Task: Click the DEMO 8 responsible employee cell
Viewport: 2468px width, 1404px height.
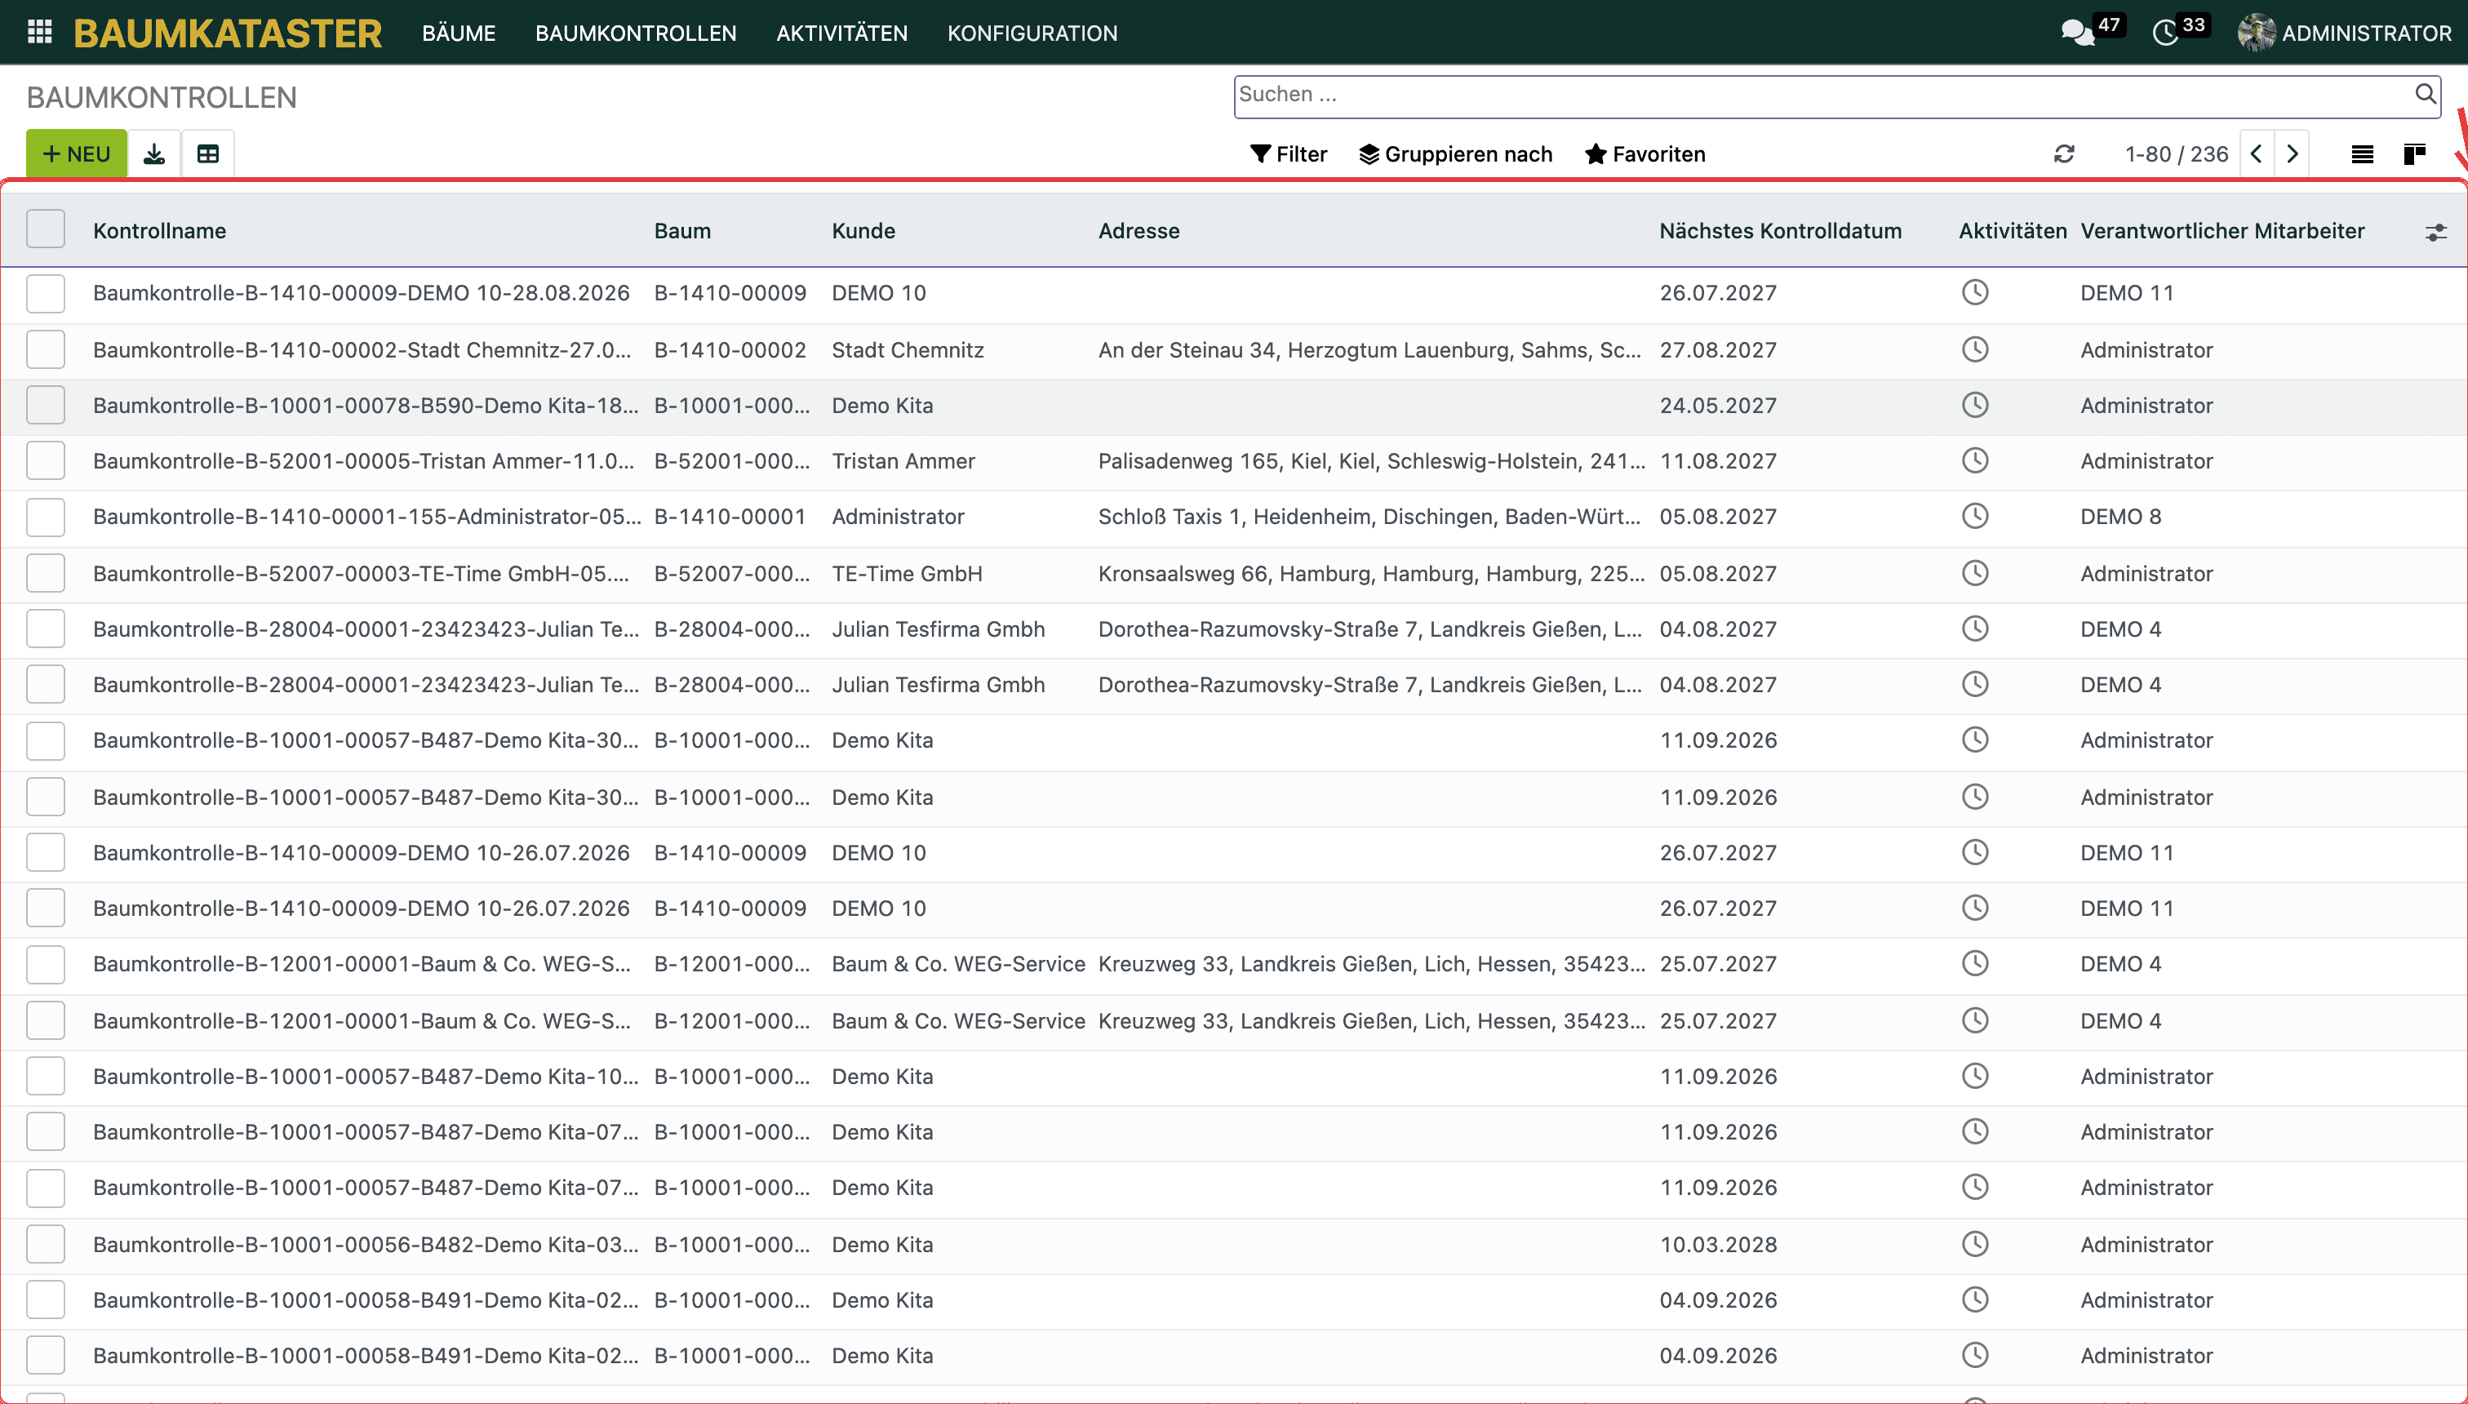Action: (2121, 517)
